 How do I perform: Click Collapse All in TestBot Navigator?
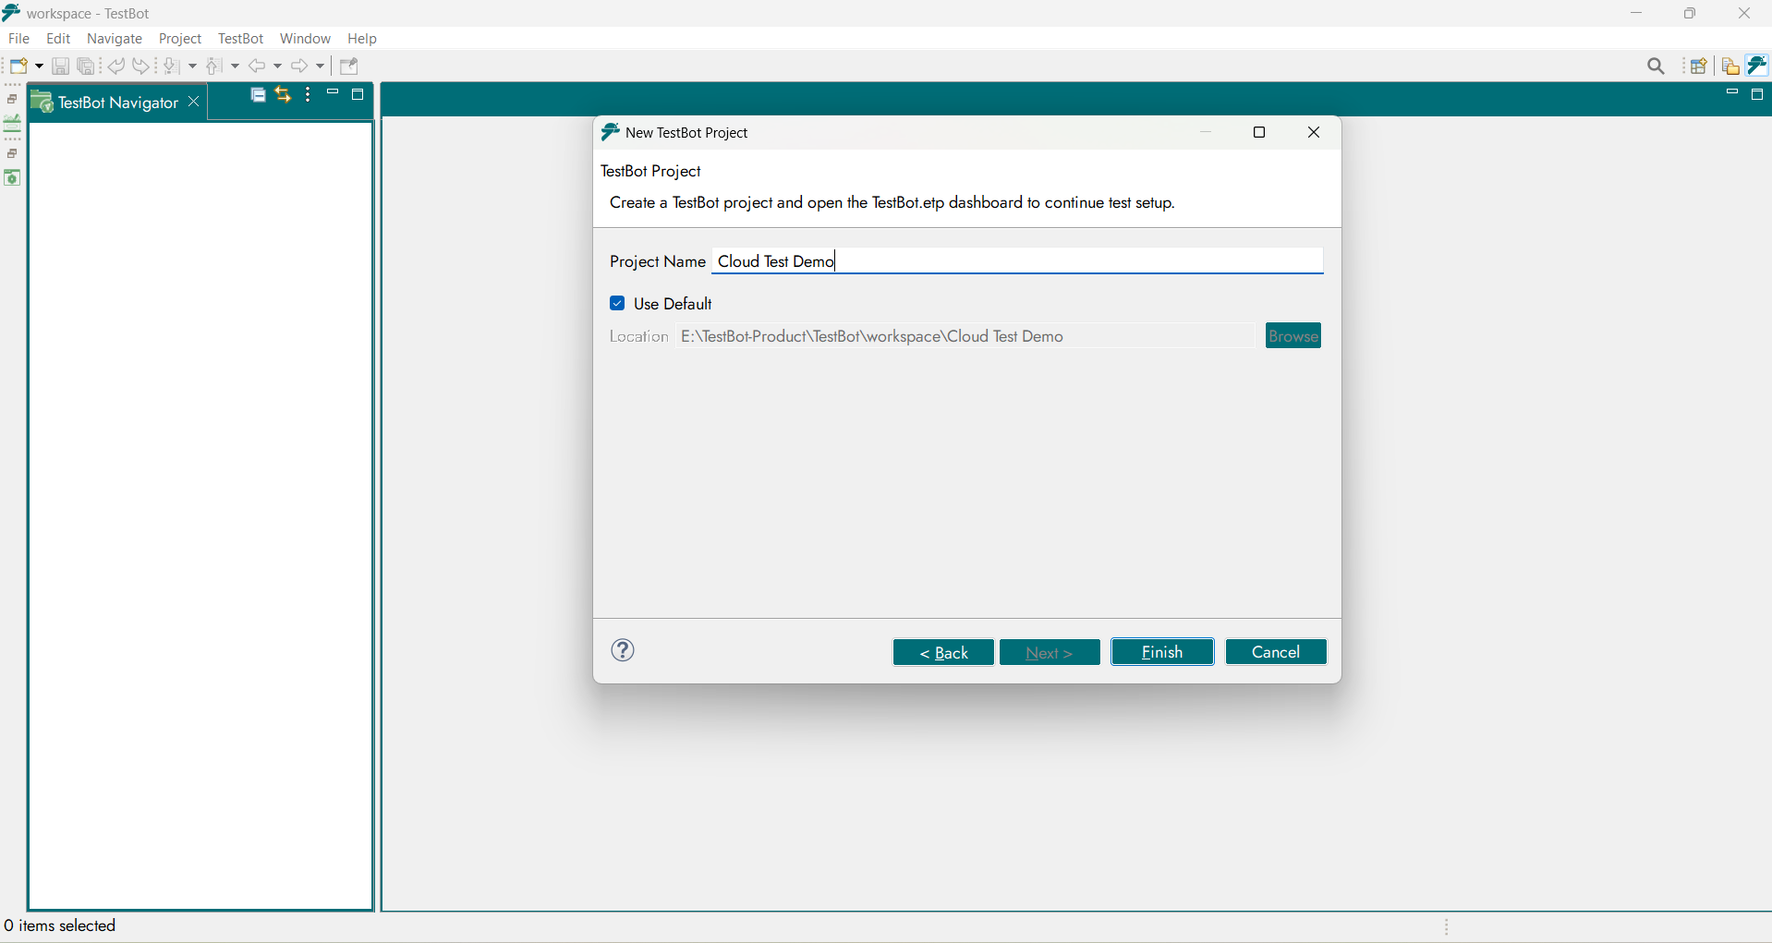pyautogui.click(x=259, y=95)
